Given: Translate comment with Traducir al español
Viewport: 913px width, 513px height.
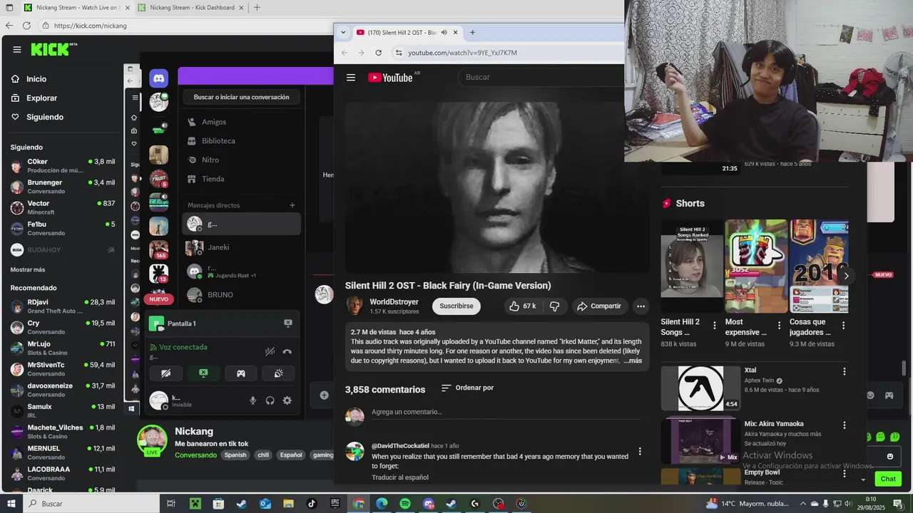Looking at the screenshot, I should [400, 477].
